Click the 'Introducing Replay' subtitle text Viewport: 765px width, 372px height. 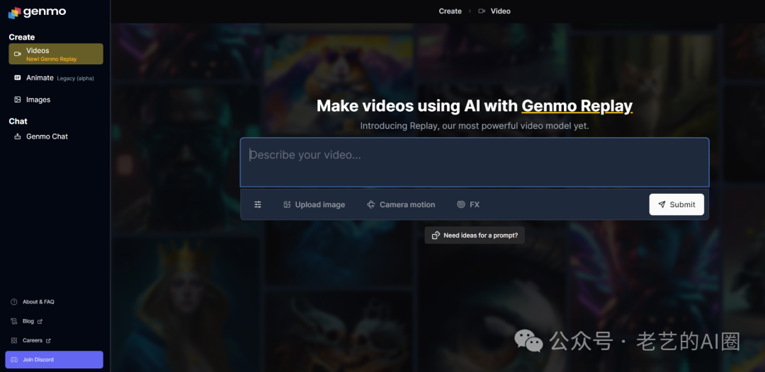pyautogui.click(x=475, y=126)
